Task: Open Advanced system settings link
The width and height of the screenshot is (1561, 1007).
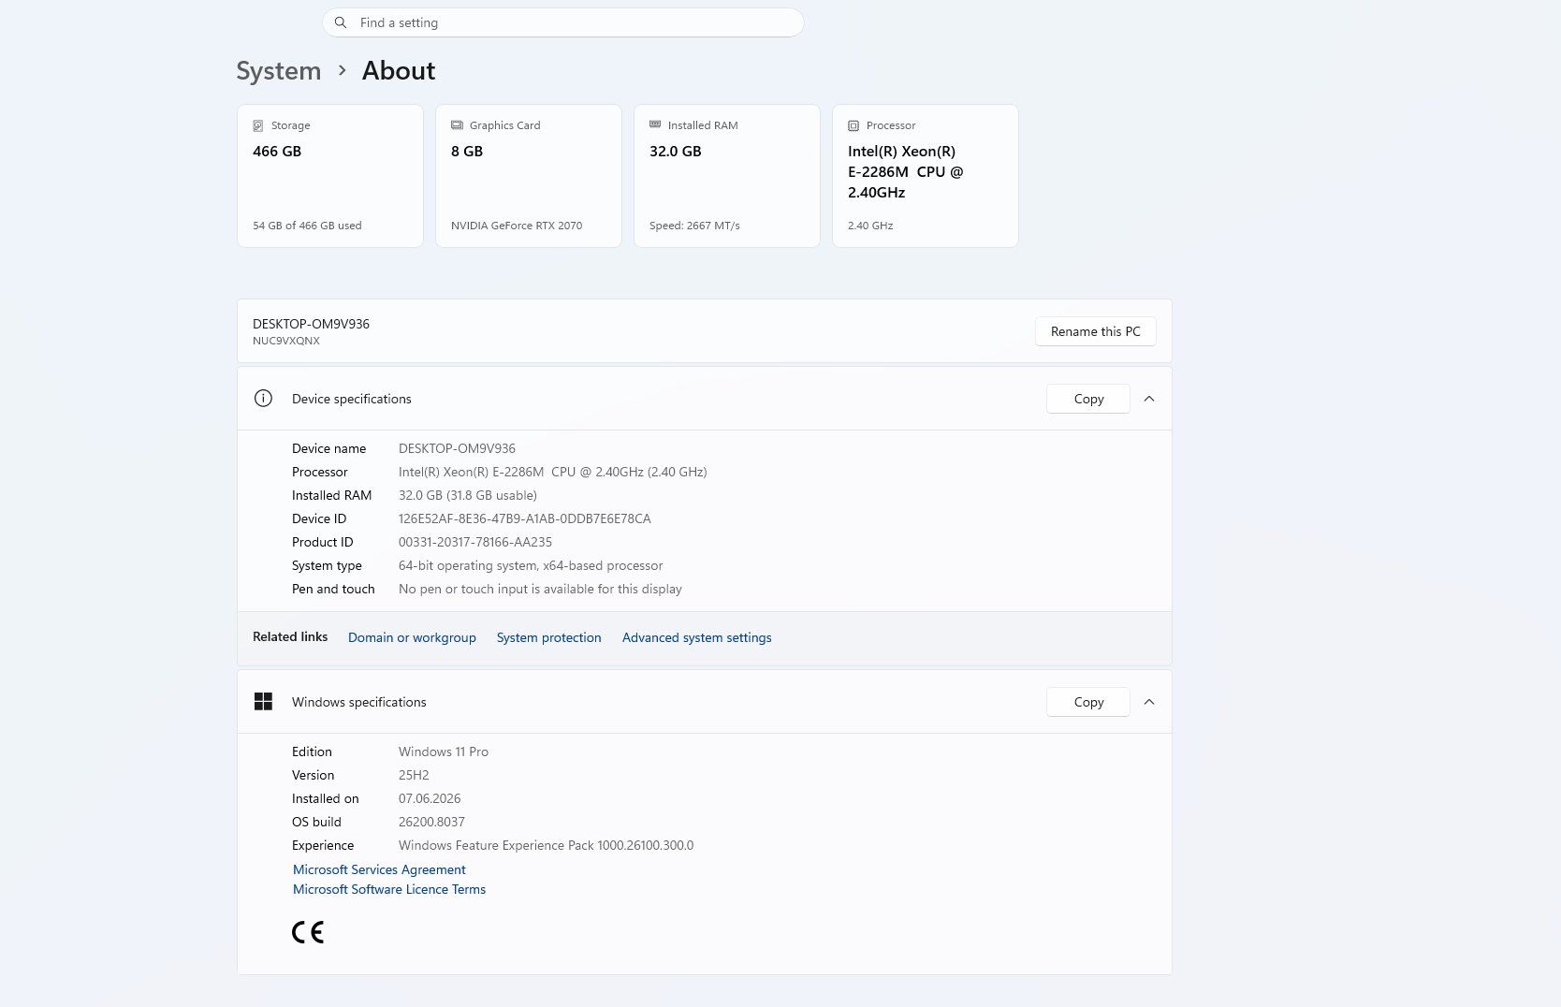Action: (x=697, y=637)
